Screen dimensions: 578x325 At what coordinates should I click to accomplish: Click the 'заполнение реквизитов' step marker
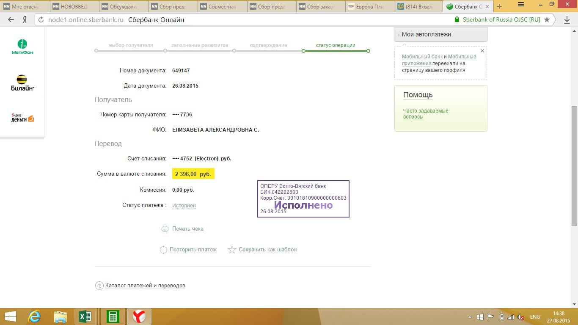coord(165,51)
